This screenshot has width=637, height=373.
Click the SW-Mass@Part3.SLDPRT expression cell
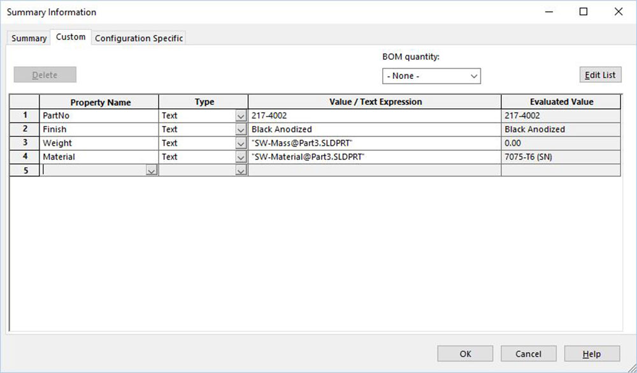click(375, 143)
